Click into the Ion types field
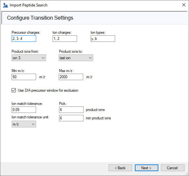189x176 pixels. click(103, 39)
